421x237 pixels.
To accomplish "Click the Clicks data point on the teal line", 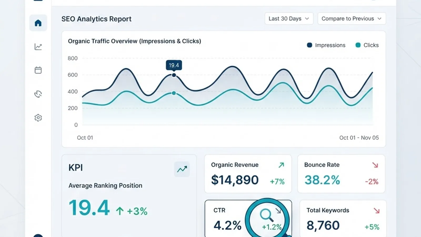I will click(174, 93).
